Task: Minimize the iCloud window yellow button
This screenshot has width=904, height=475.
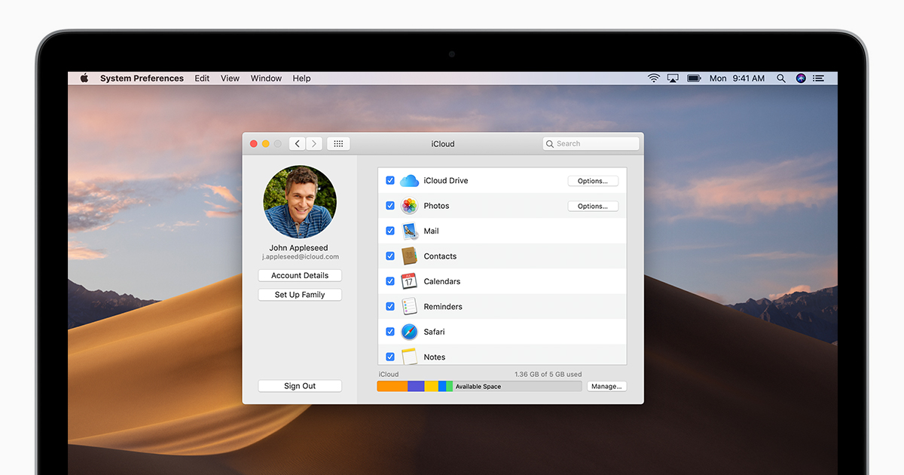Action: 266,143
